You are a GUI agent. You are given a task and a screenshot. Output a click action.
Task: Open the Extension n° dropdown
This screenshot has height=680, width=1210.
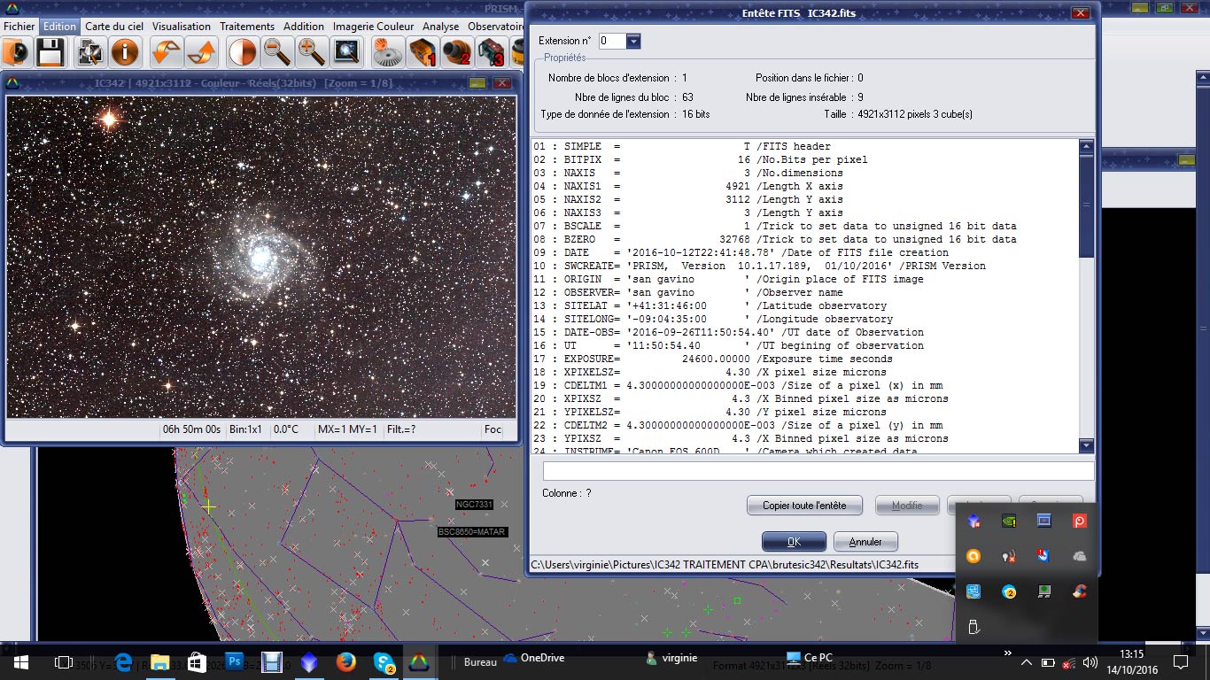(x=632, y=42)
